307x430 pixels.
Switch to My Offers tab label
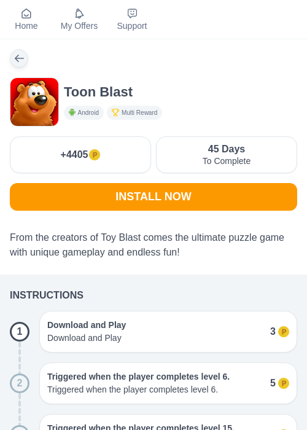click(x=79, y=26)
